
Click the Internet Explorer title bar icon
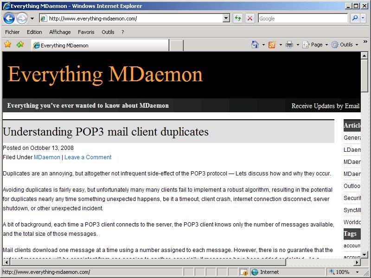[x=6, y=6]
